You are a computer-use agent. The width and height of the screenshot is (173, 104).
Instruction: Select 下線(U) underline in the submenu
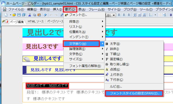[x=134, y=54]
